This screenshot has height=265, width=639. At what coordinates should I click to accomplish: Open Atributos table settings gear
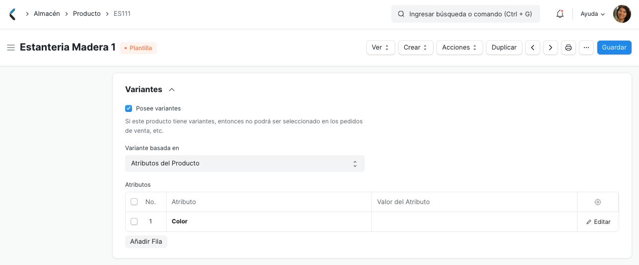click(x=598, y=202)
